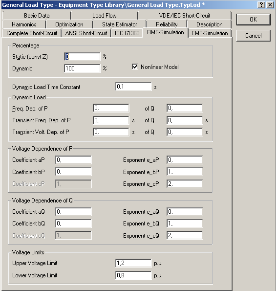
Task: Open the VDE/IEC Short-Circuit tab
Action: pyautogui.click(x=185, y=16)
